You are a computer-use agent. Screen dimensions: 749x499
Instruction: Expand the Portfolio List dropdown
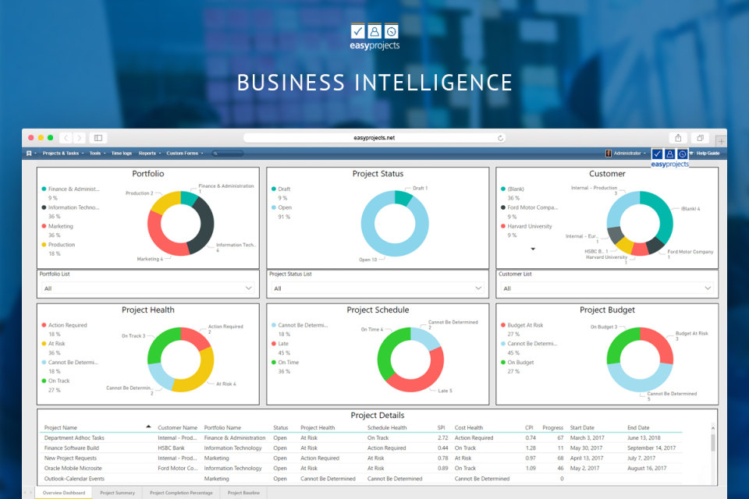coord(148,288)
